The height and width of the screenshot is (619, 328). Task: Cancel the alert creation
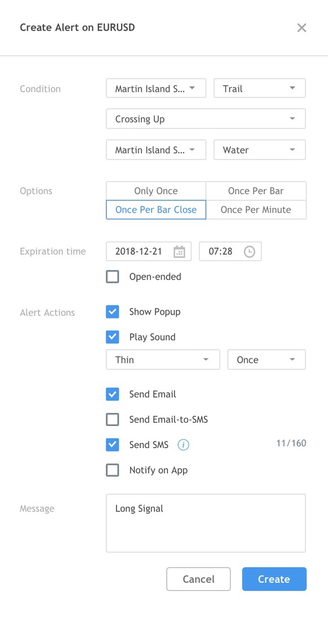click(x=198, y=579)
